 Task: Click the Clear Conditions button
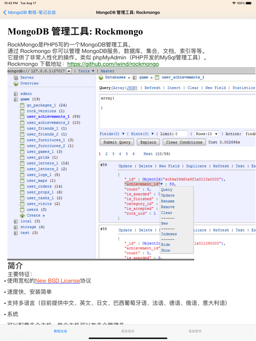pos(184,142)
